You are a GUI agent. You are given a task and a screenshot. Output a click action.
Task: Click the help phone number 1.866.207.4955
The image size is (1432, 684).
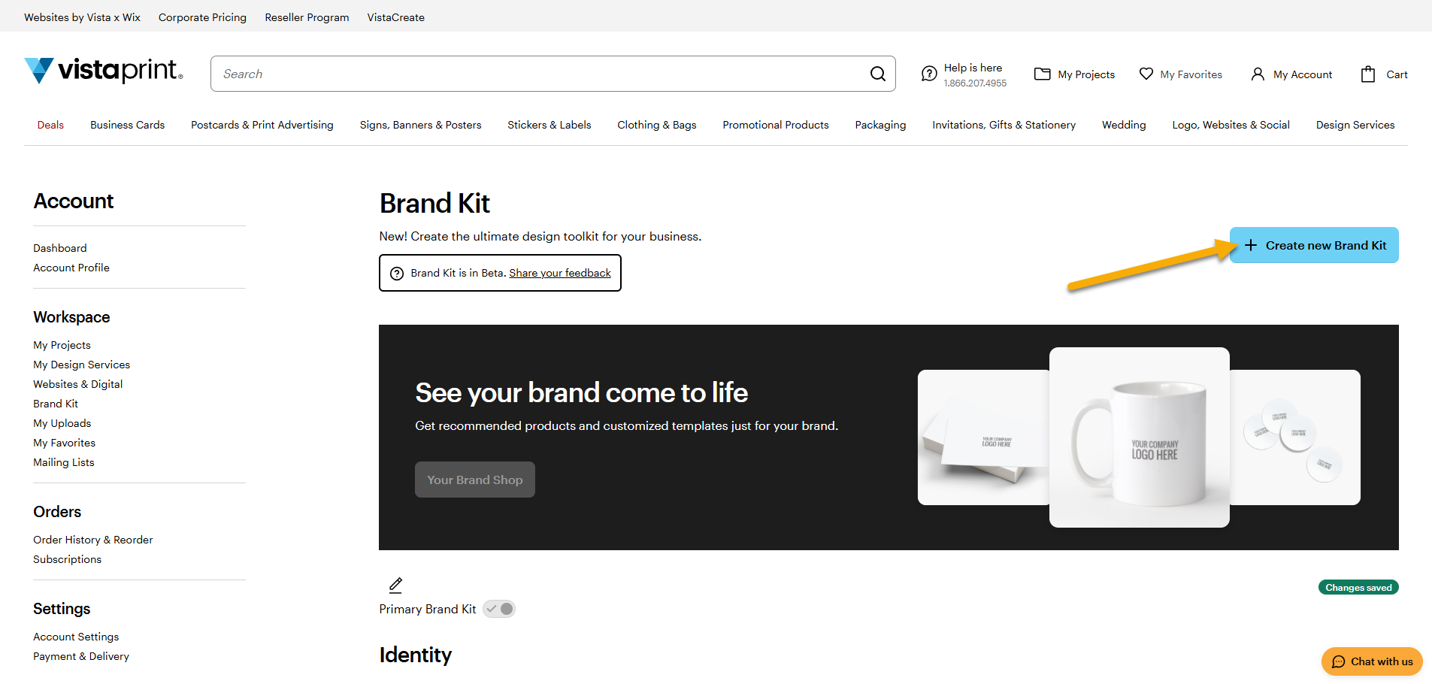point(975,83)
